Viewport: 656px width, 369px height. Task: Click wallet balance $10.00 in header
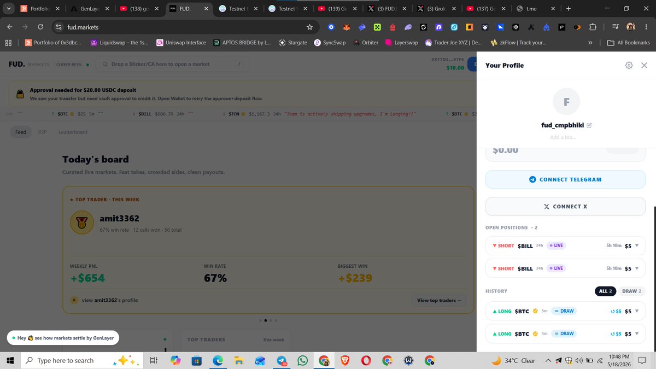tap(455, 68)
